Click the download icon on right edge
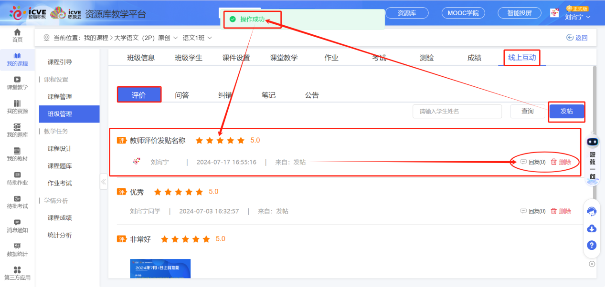605x287 pixels. [x=592, y=229]
